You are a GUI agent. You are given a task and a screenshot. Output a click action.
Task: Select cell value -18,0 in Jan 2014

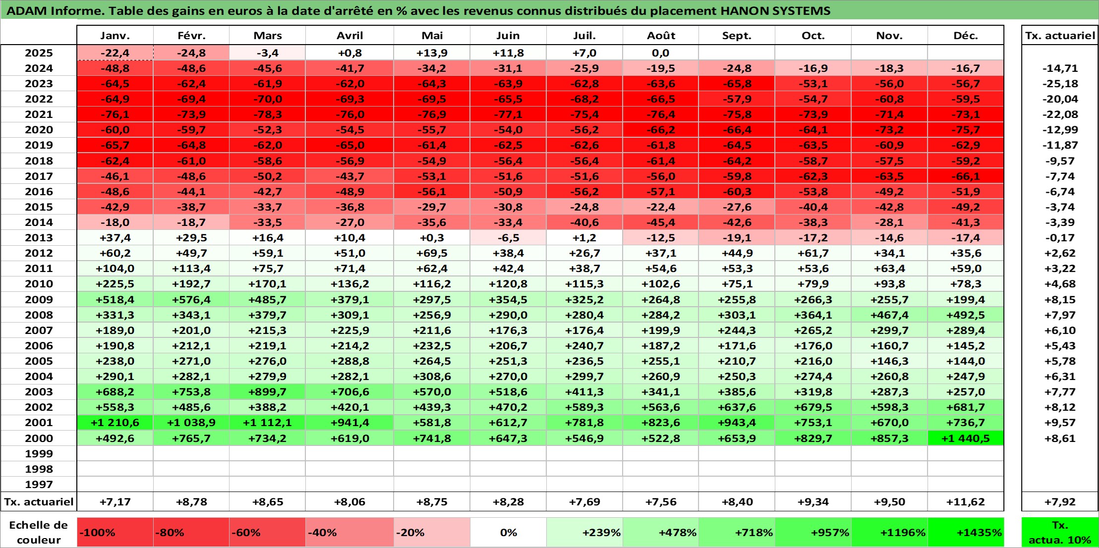tap(115, 222)
